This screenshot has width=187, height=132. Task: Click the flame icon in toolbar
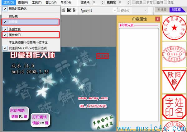[63, 10]
